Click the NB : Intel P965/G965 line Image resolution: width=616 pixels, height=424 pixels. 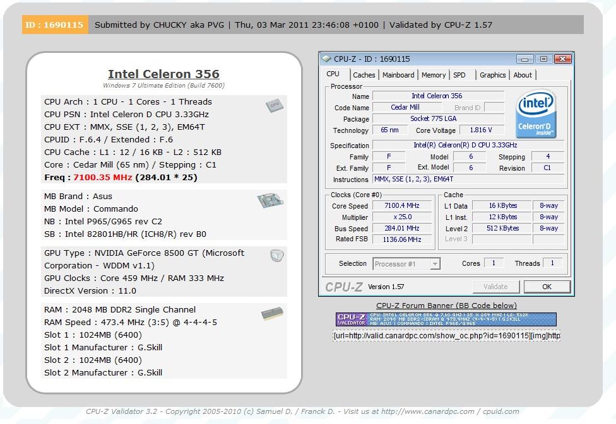tap(103, 222)
